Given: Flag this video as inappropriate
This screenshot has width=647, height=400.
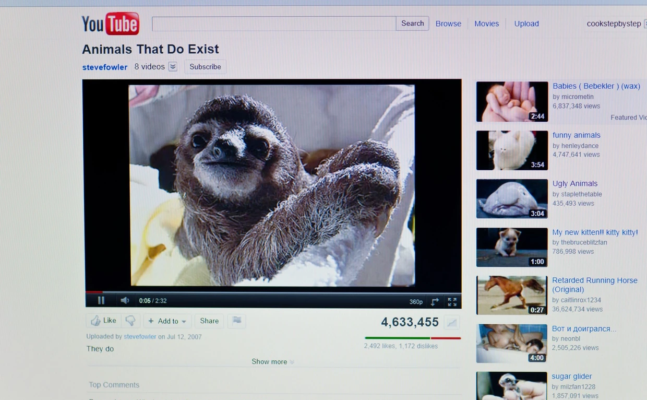Looking at the screenshot, I should (x=236, y=321).
